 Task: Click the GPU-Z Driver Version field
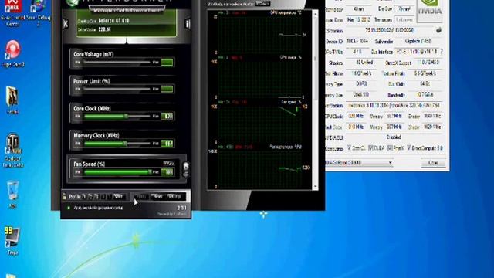tap(394, 105)
